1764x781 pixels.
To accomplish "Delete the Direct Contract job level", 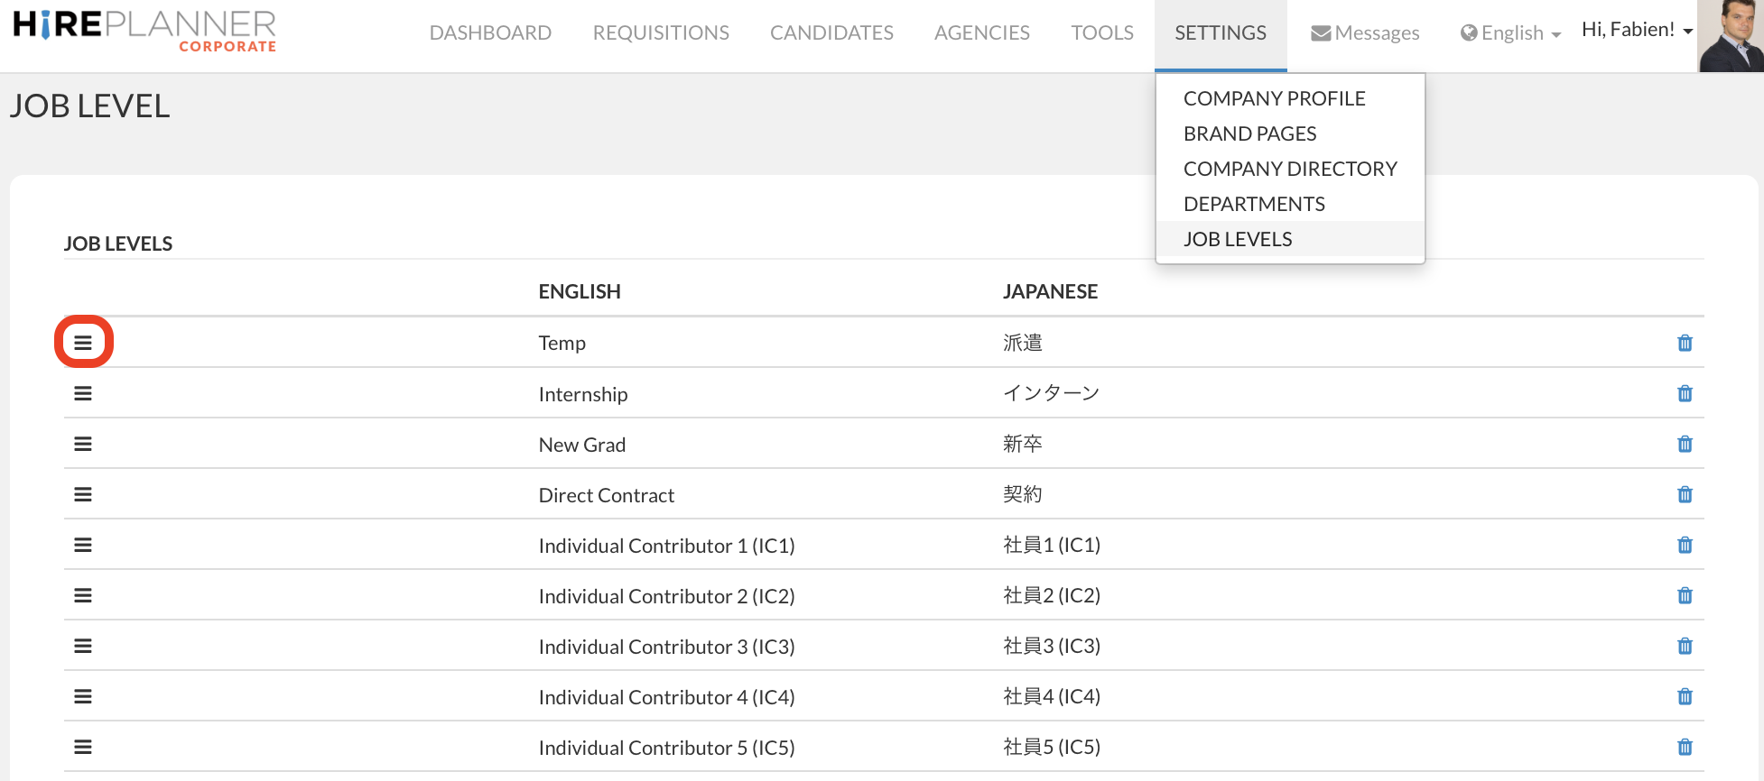I will pyautogui.click(x=1685, y=494).
